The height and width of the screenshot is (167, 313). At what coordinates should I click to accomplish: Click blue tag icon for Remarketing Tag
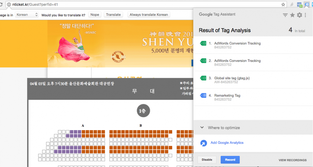[x=203, y=95]
